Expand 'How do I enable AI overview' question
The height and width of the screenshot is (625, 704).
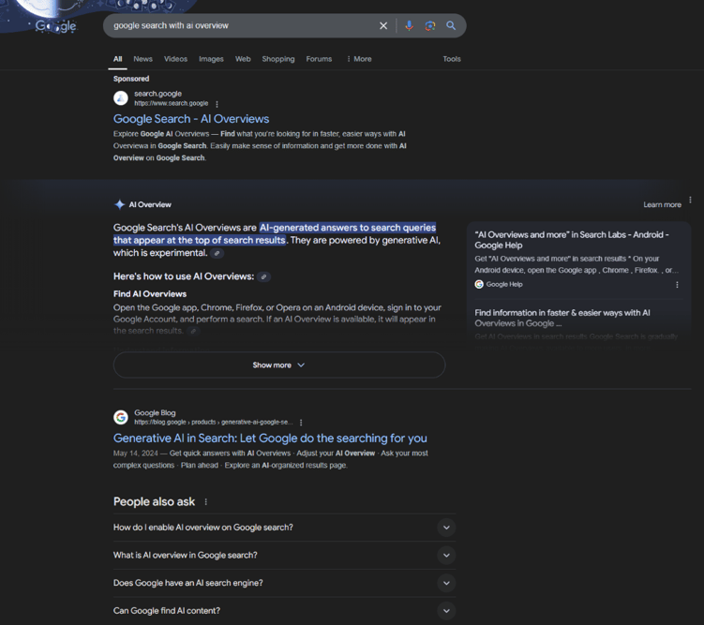(x=446, y=528)
